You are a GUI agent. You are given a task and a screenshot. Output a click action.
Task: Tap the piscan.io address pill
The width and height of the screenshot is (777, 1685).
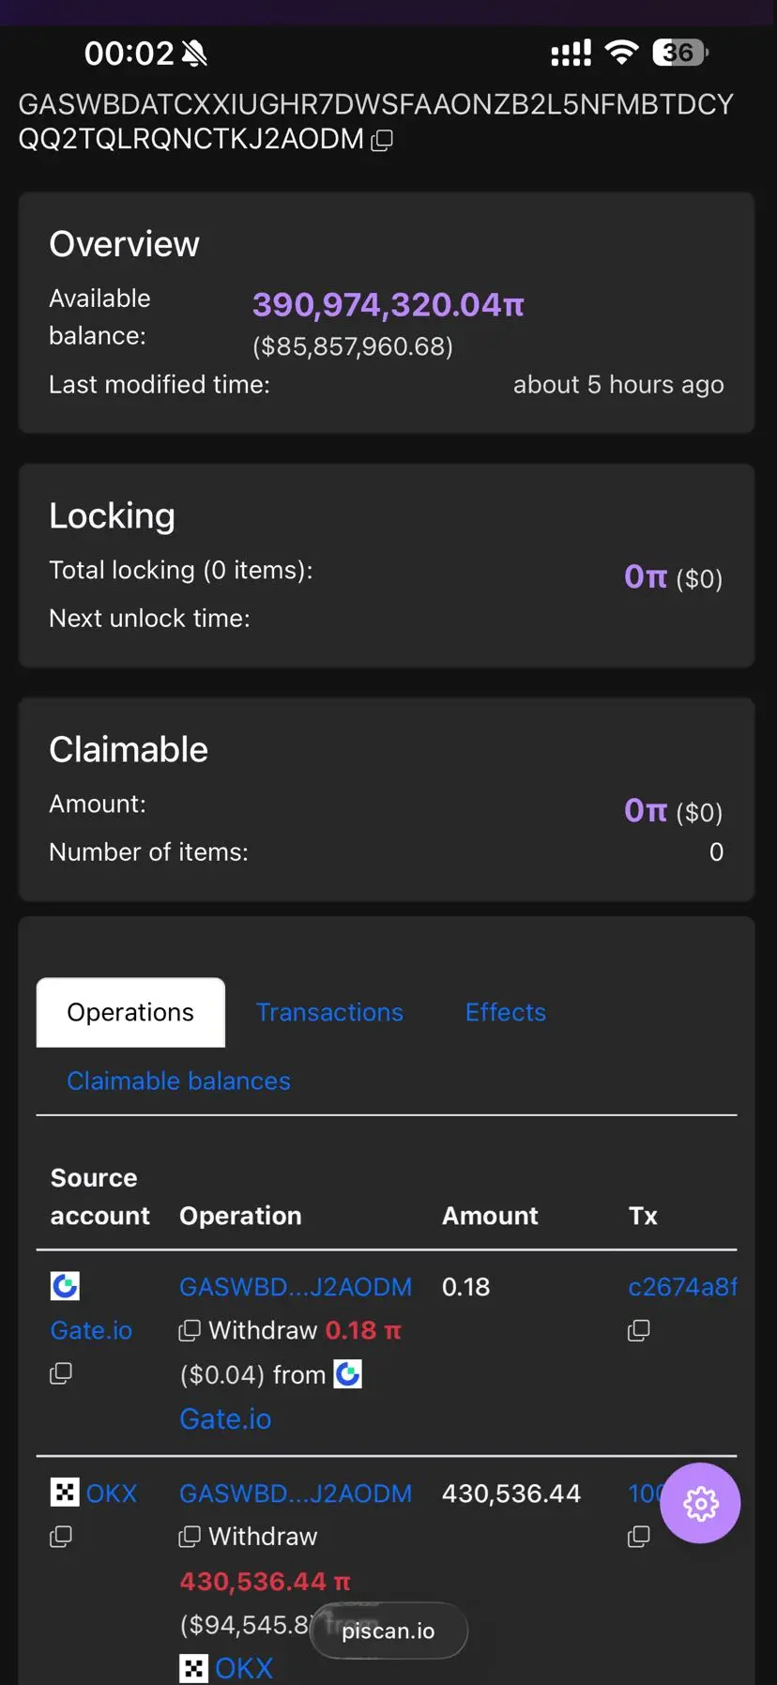coord(388,1631)
